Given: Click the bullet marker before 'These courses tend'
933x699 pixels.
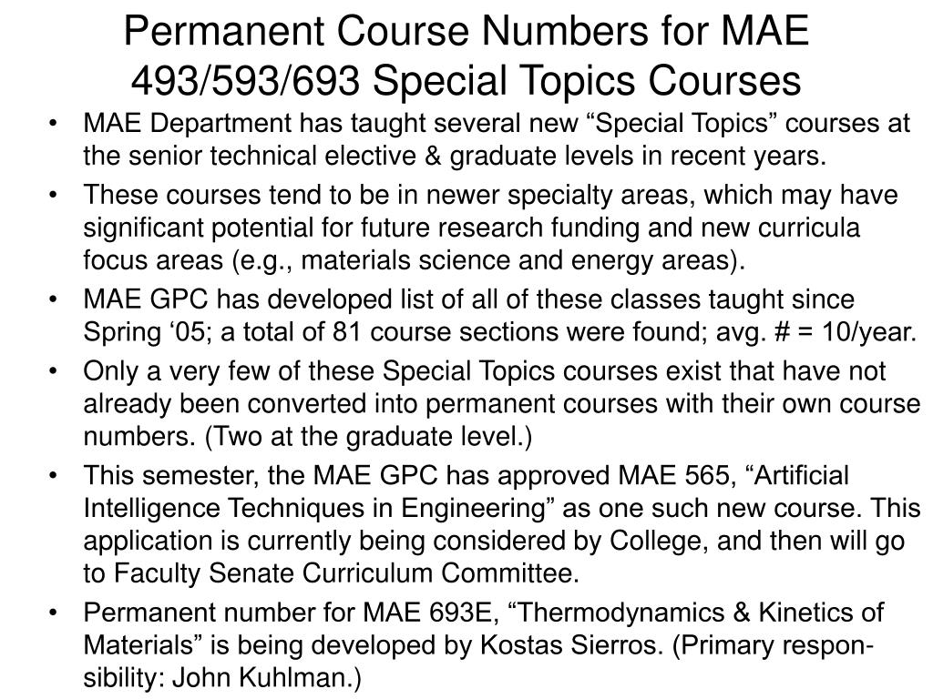Looking at the screenshot, I should (x=53, y=196).
